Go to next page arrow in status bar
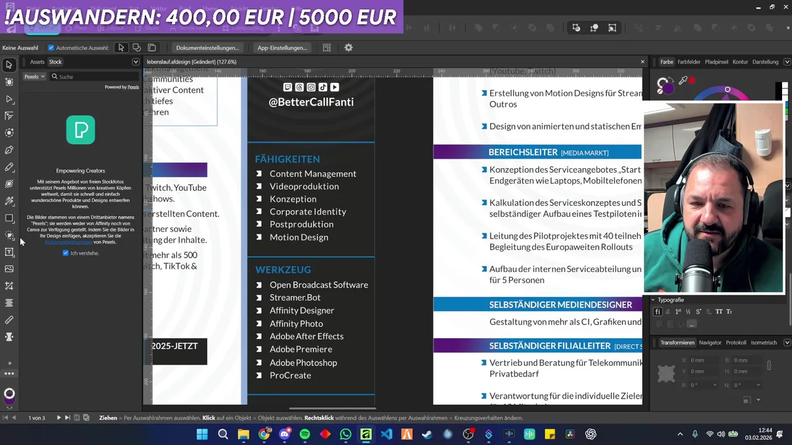Viewport: 792px width, 445px height. coord(59,418)
